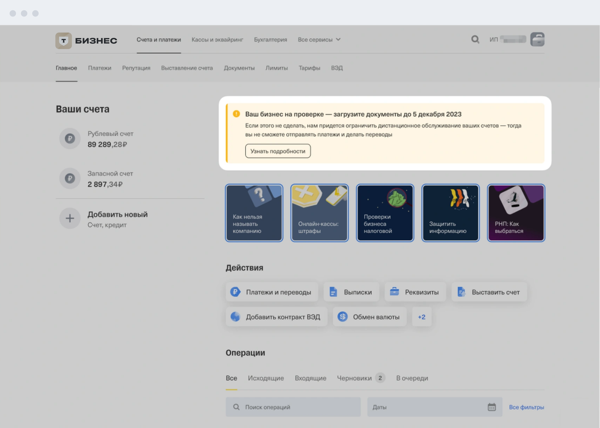The height and width of the screenshot is (428, 600).
Task: Expand the Все сервисы dropdown
Action: pyautogui.click(x=319, y=40)
